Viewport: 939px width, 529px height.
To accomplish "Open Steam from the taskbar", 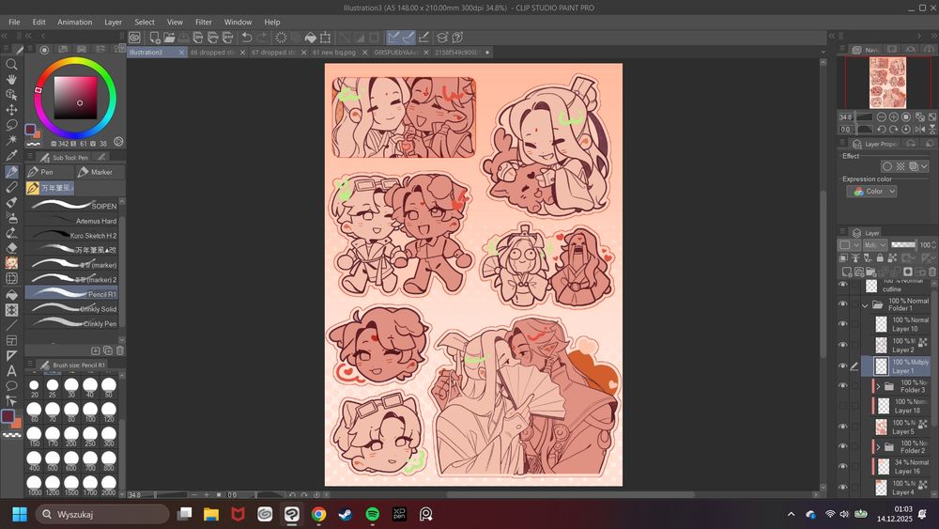I will click(346, 514).
